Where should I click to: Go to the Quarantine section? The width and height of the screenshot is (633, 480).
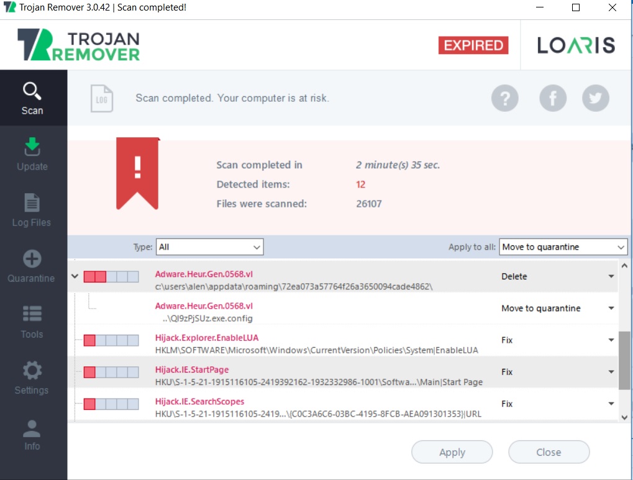pyautogui.click(x=32, y=266)
